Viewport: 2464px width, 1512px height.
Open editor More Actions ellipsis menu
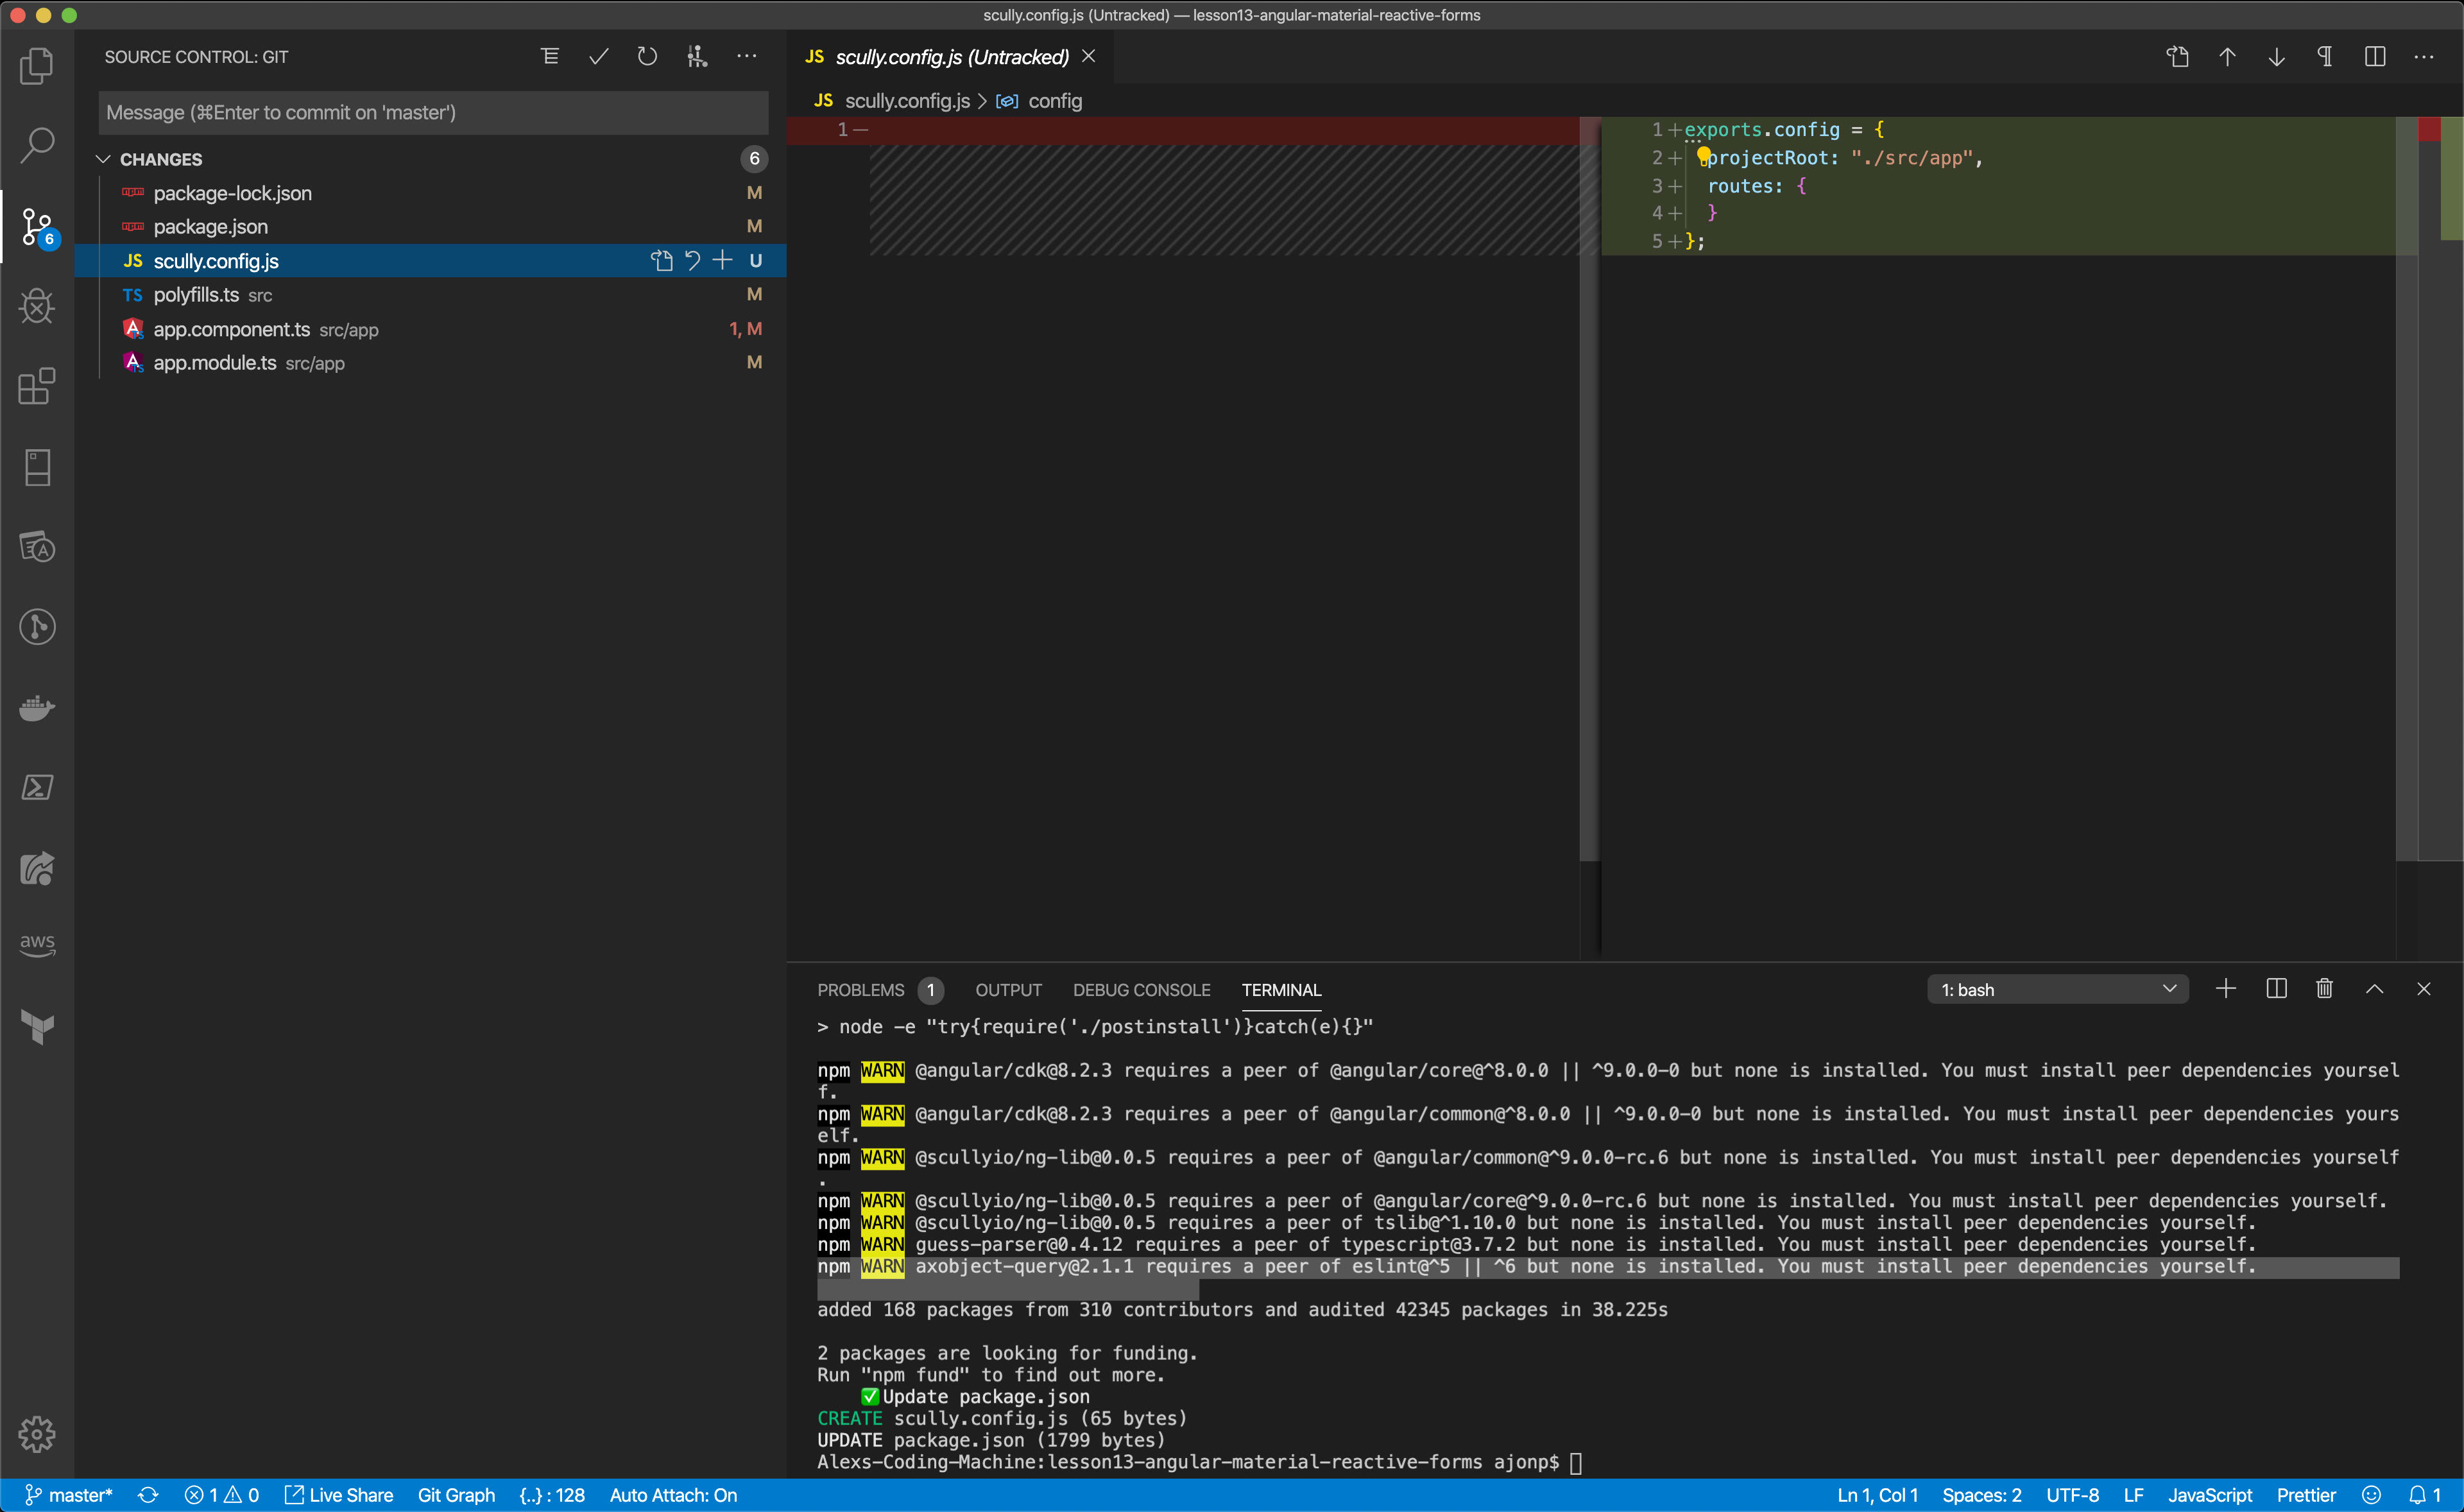coord(2424,57)
